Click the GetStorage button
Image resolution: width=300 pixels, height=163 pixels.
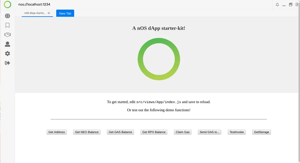coord(261,132)
